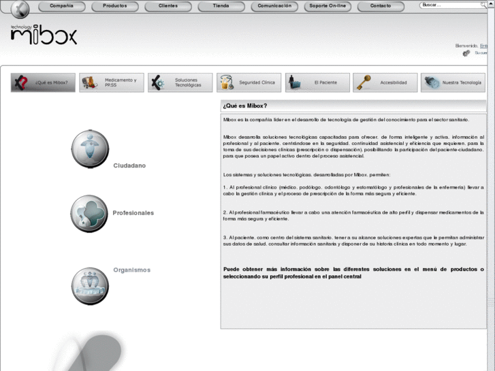Open the Su cuenta link
The height and width of the screenshot is (371, 495).
point(481,52)
